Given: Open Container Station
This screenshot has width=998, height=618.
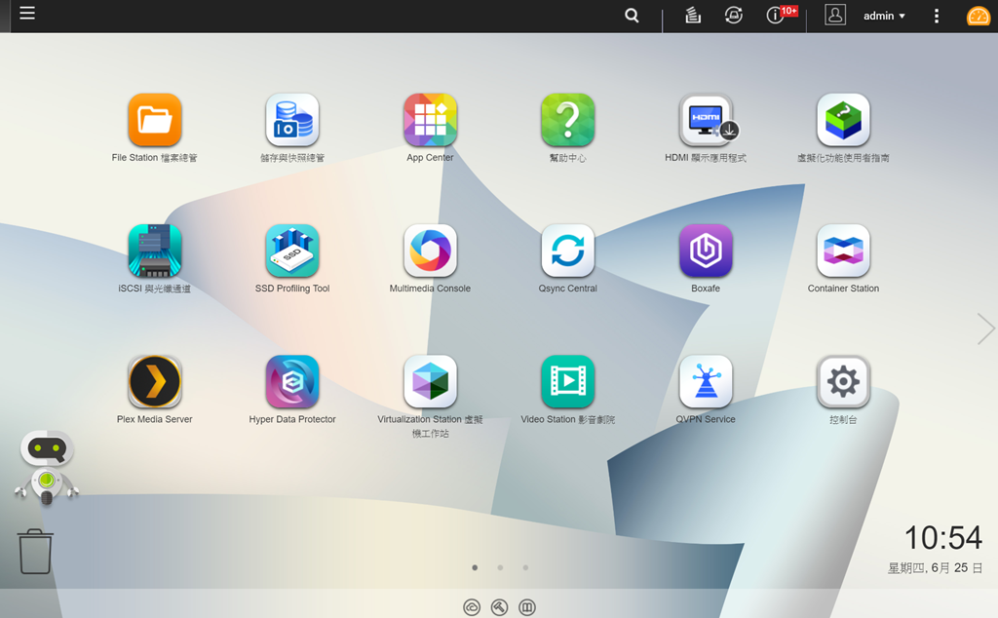Looking at the screenshot, I should tap(843, 251).
